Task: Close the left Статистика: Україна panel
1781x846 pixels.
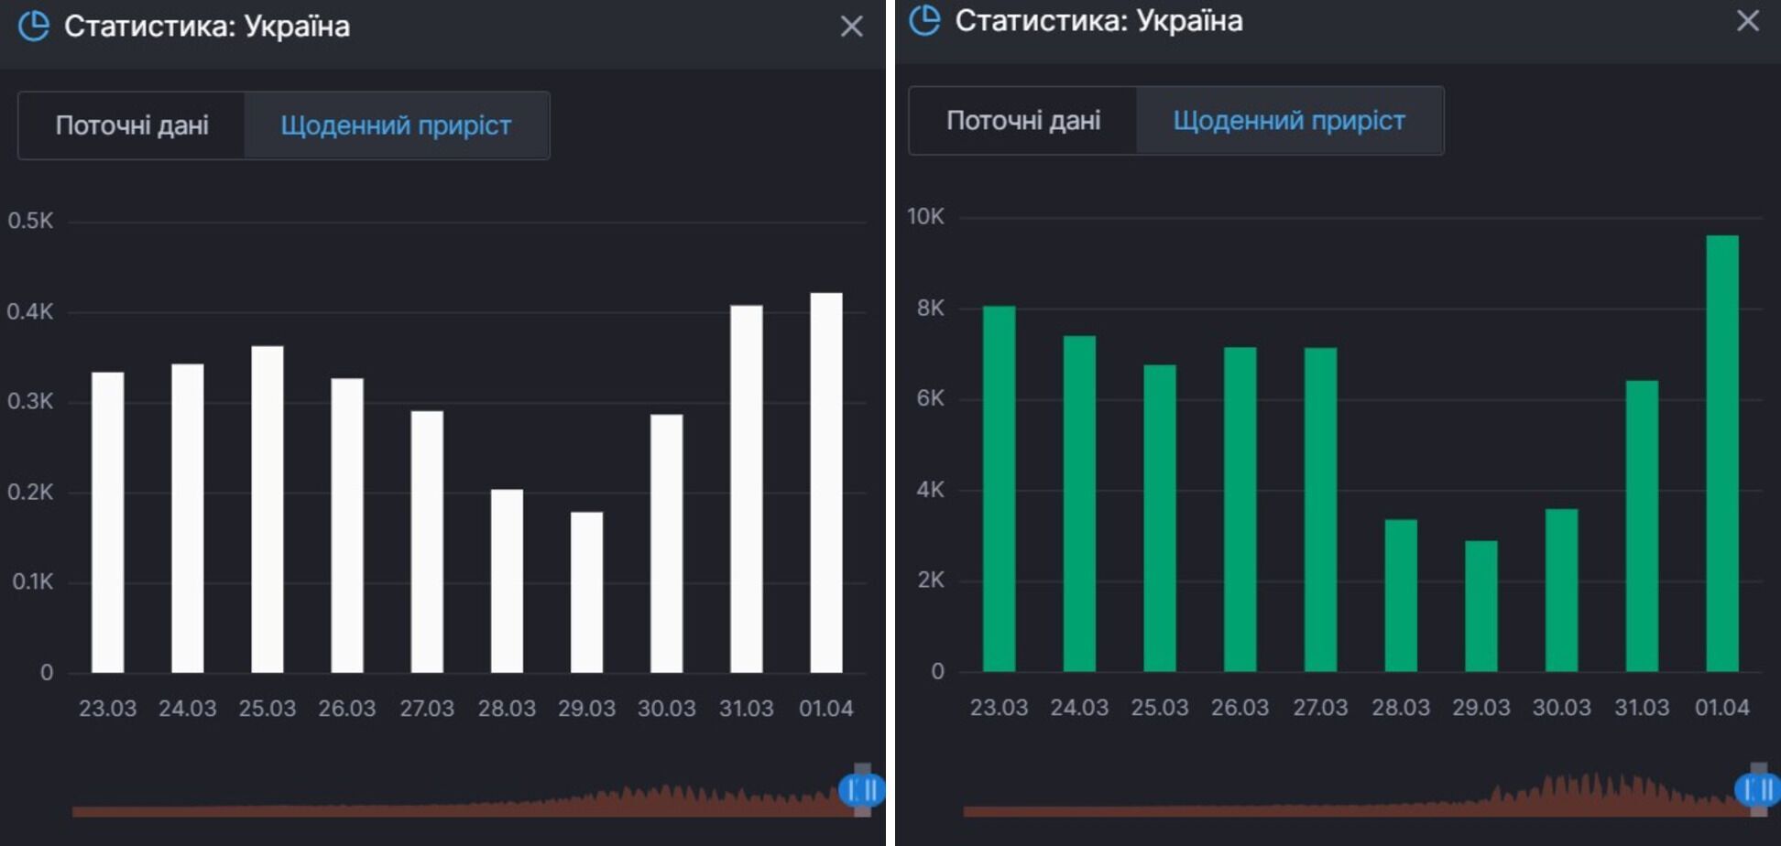Action: (x=852, y=27)
